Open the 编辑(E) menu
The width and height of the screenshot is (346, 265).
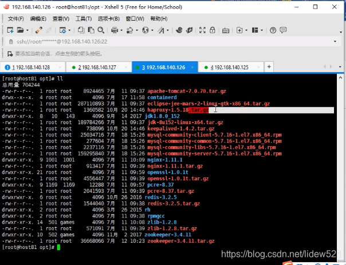coord(38,19)
